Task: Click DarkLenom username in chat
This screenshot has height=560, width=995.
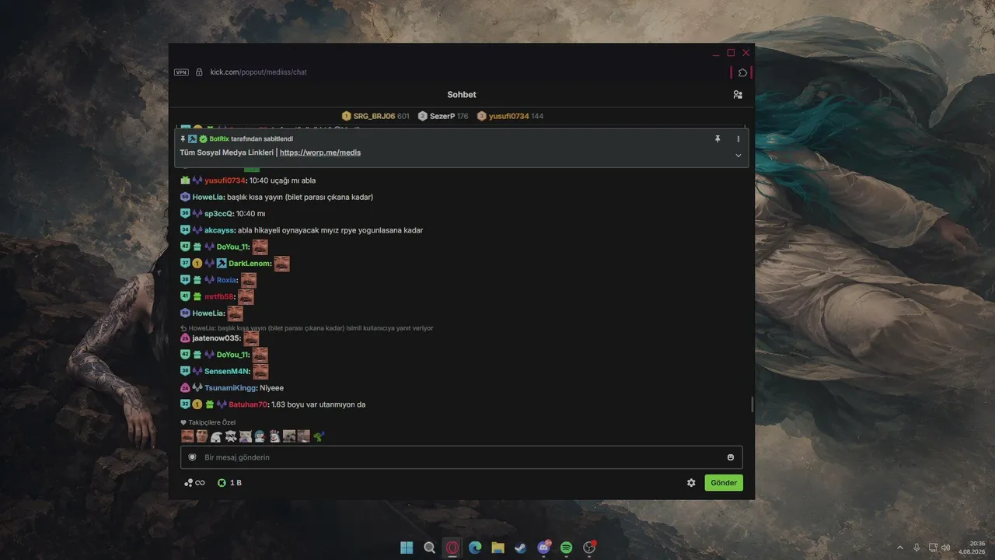Action: click(x=250, y=264)
